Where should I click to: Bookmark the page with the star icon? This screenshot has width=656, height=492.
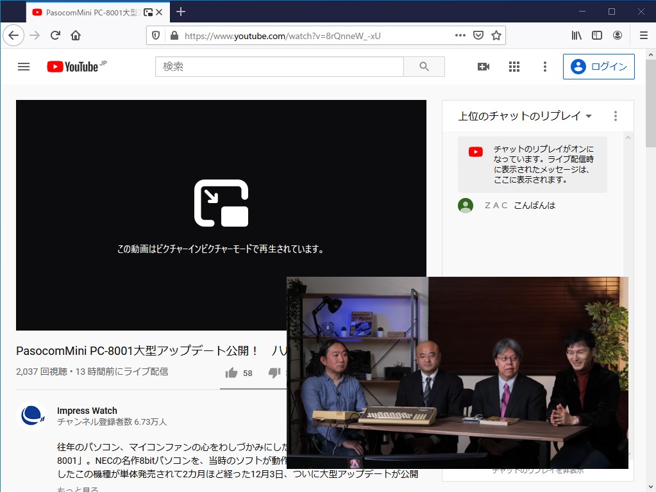496,36
